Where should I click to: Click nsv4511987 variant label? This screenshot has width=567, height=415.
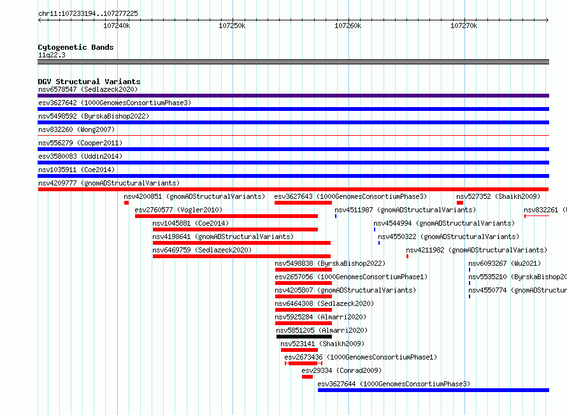405,210
